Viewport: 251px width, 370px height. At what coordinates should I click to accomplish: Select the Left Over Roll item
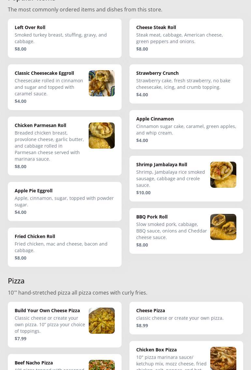coord(65,38)
